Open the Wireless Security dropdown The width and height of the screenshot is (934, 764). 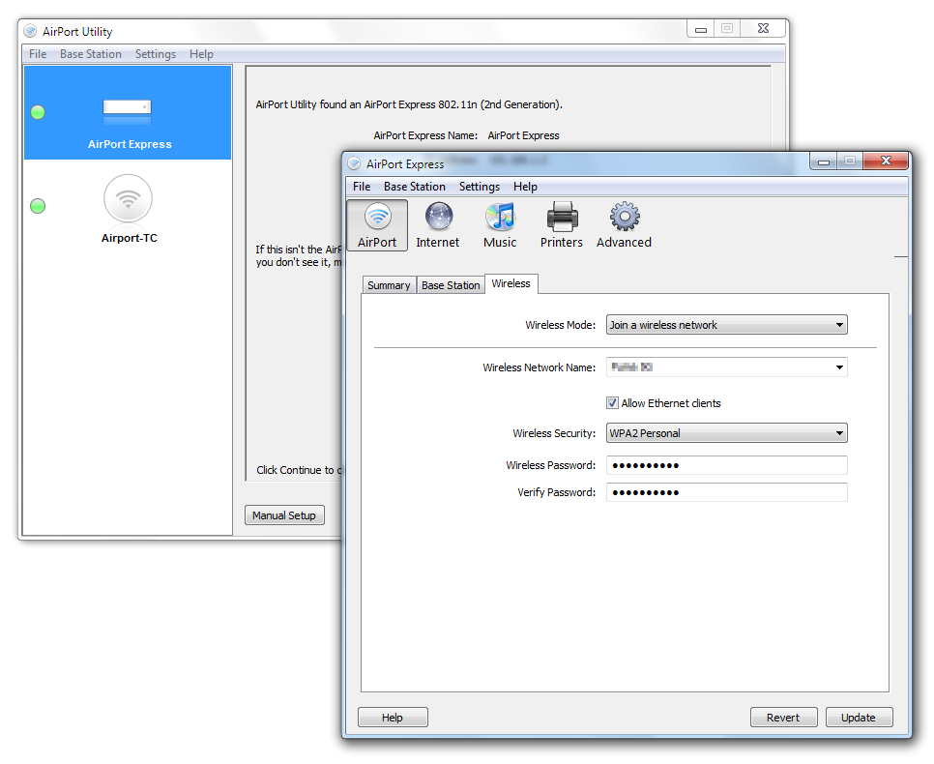coord(727,433)
